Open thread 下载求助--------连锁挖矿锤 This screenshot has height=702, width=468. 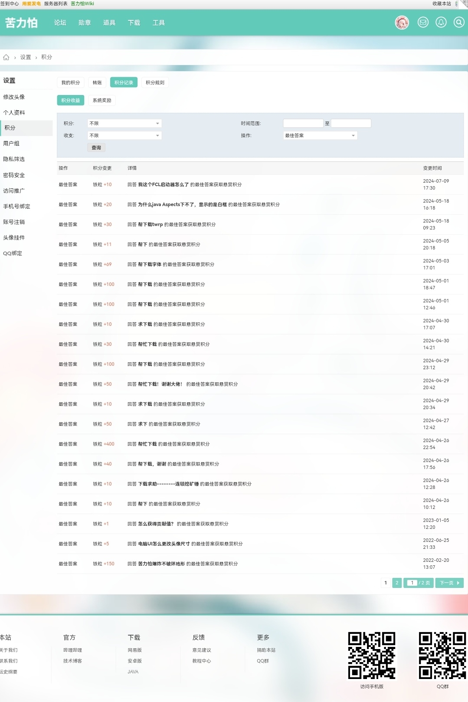168,484
